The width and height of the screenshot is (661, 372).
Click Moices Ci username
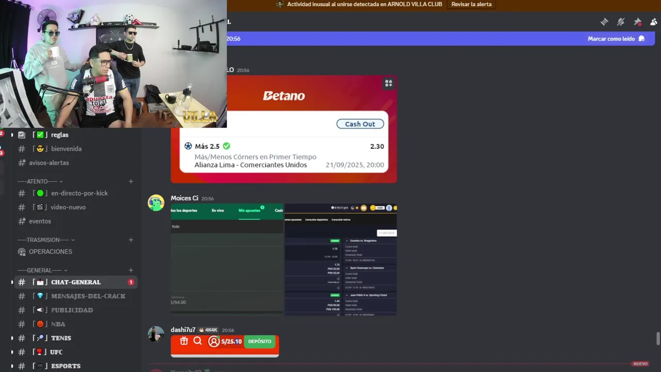coord(184,198)
